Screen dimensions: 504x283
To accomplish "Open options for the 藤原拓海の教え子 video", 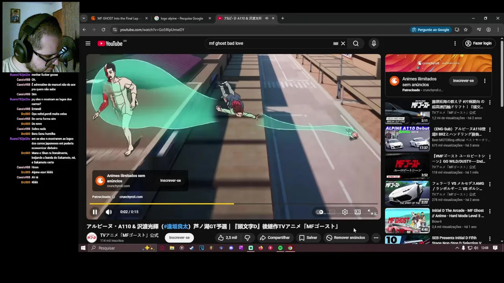I will [490, 102].
